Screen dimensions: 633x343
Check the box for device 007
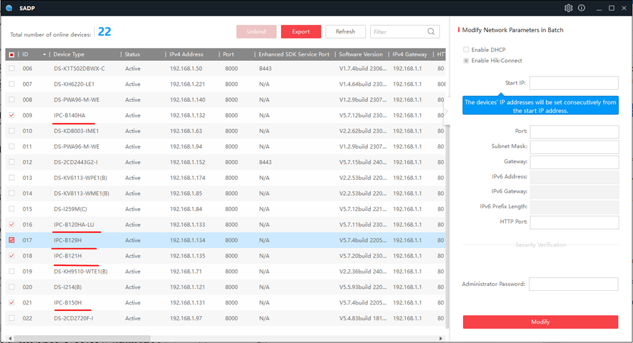[x=11, y=84]
